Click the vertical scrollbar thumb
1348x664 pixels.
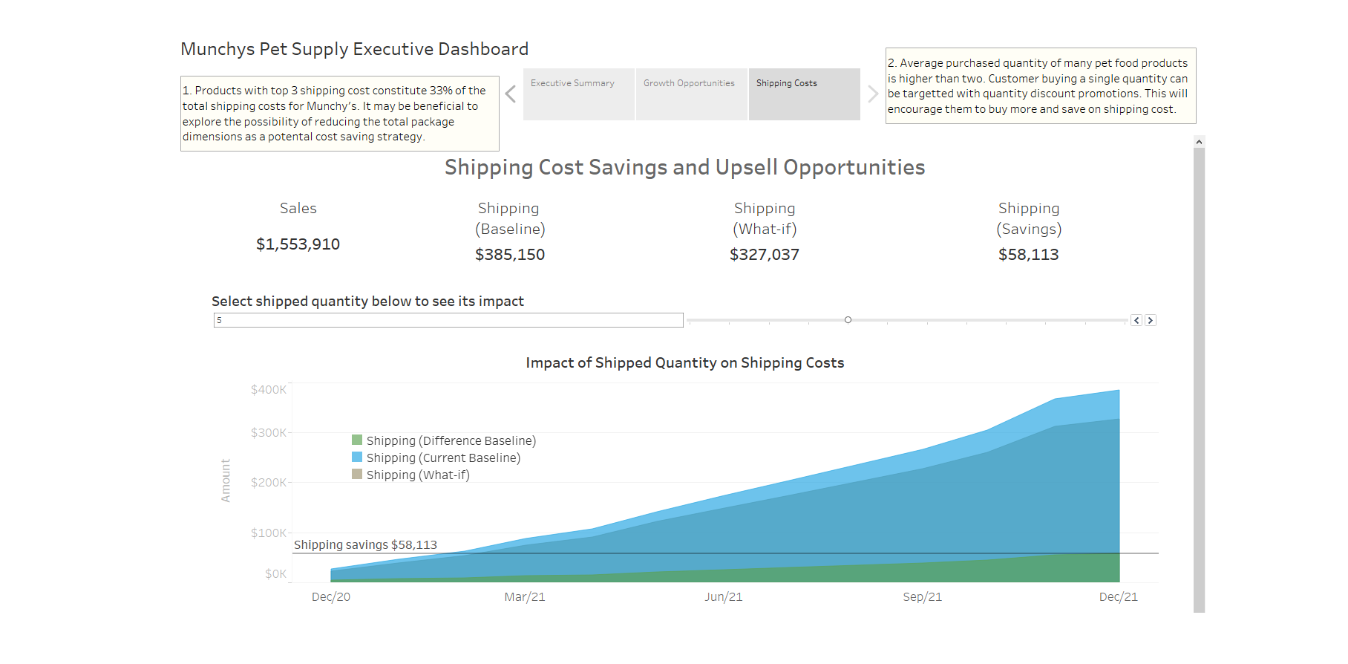tap(1199, 380)
